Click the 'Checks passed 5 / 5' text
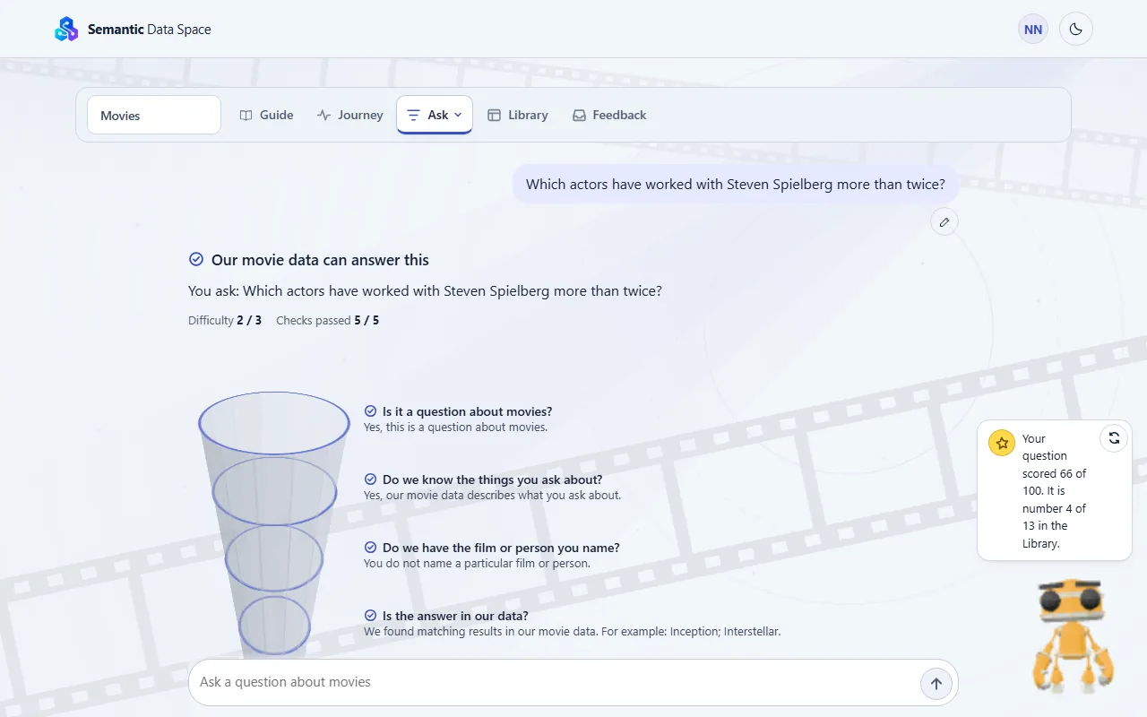This screenshot has width=1147, height=717. point(327,320)
